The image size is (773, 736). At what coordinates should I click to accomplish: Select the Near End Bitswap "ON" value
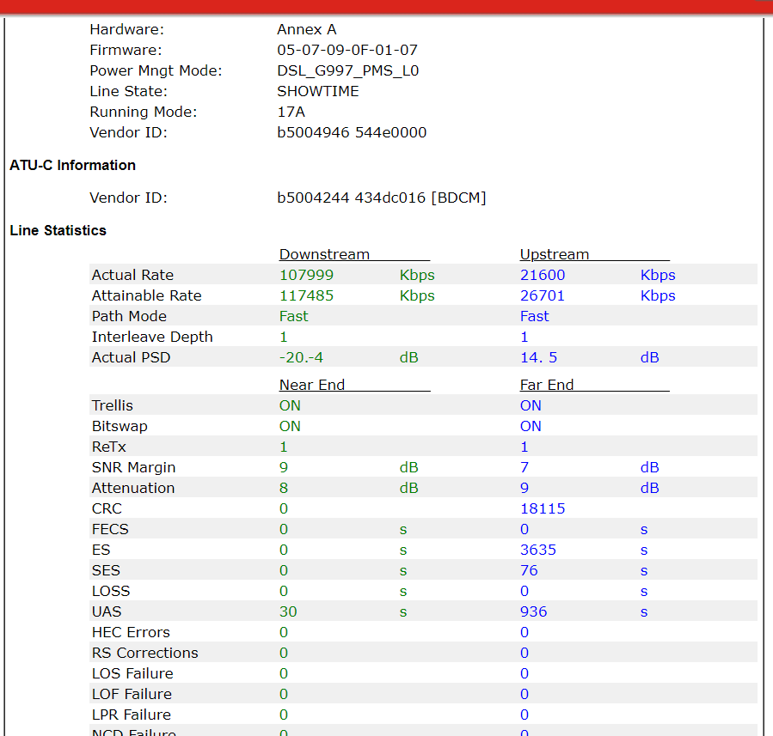290,426
